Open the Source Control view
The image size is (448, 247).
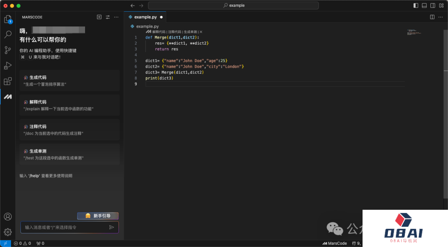pos(7,50)
